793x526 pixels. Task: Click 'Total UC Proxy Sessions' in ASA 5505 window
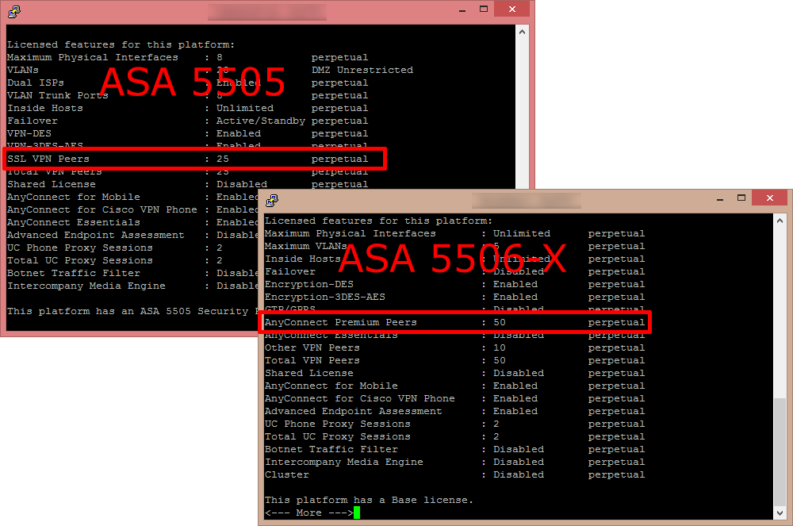80,260
